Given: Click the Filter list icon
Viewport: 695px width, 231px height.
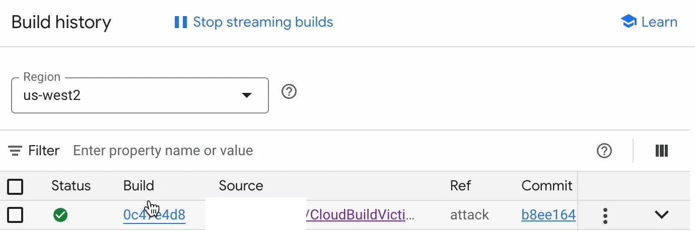Looking at the screenshot, I should tap(15, 151).
